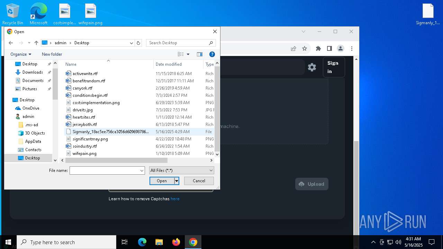Image resolution: width=443 pixels, height=249 pixels.
Task: Go back in Open dialog
Action: tap(11, 43)
